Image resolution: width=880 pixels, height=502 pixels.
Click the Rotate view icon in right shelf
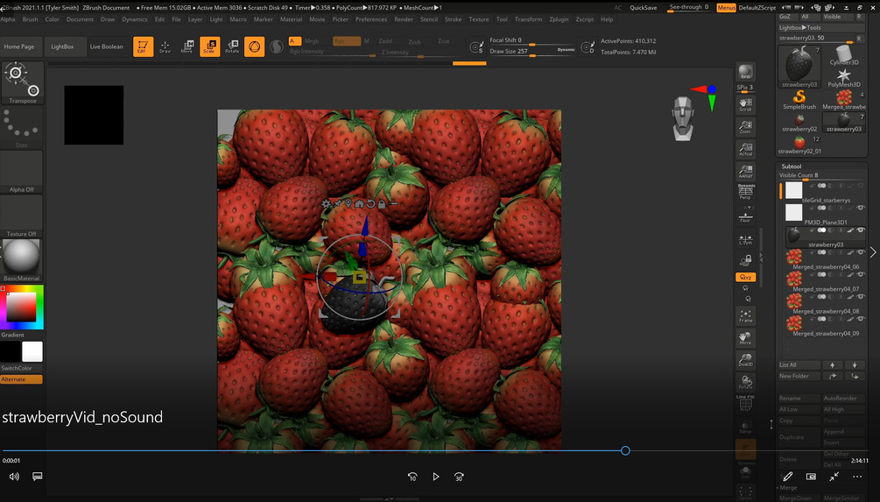click(x=745, y=382)
